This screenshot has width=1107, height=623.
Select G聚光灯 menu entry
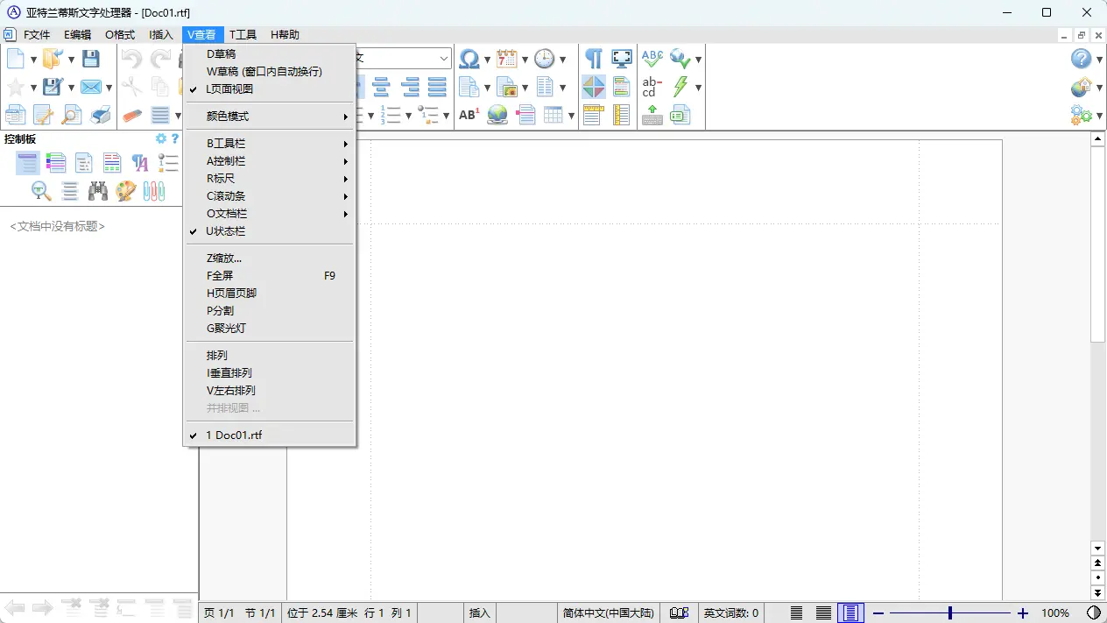pyautogui.click(x=269, y=329)
